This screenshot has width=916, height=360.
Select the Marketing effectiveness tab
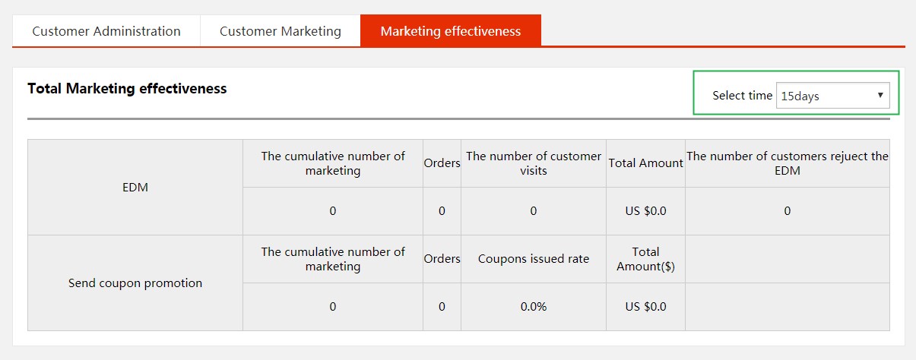click(451, 31)
